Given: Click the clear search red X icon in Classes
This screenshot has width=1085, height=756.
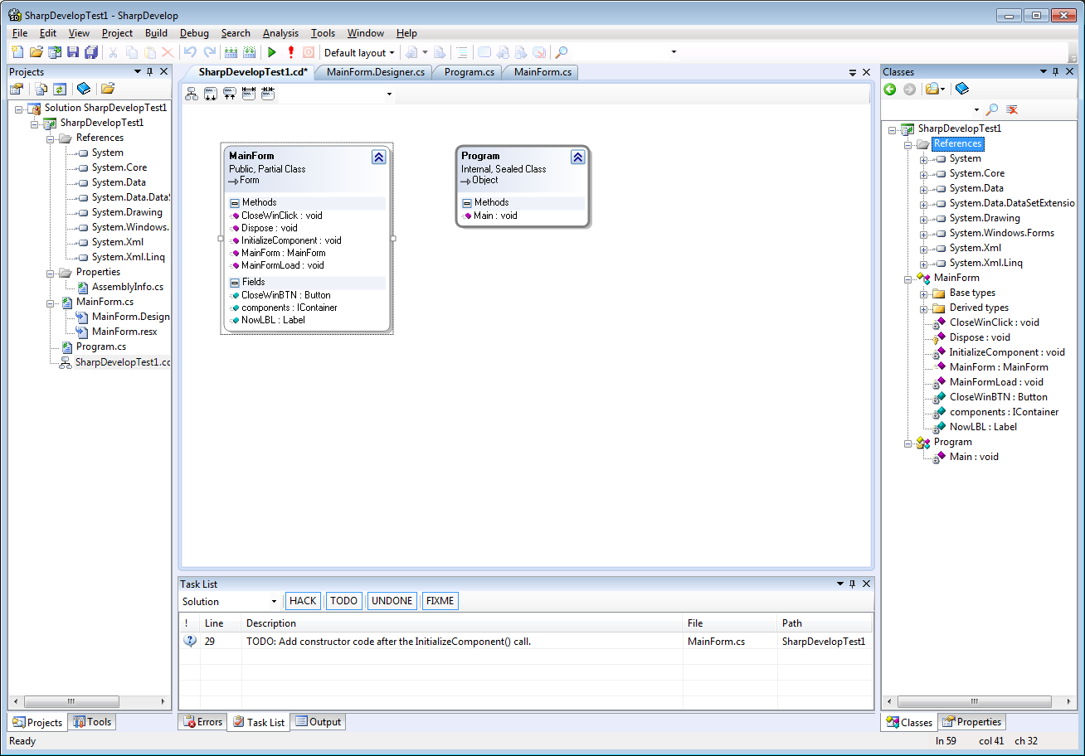Looking at the screenshot, I should click(1012, 109).
